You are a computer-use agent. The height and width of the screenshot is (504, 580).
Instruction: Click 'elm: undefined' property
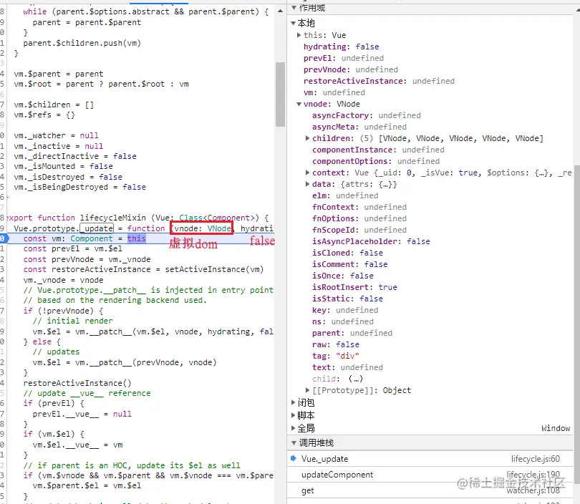345,195
